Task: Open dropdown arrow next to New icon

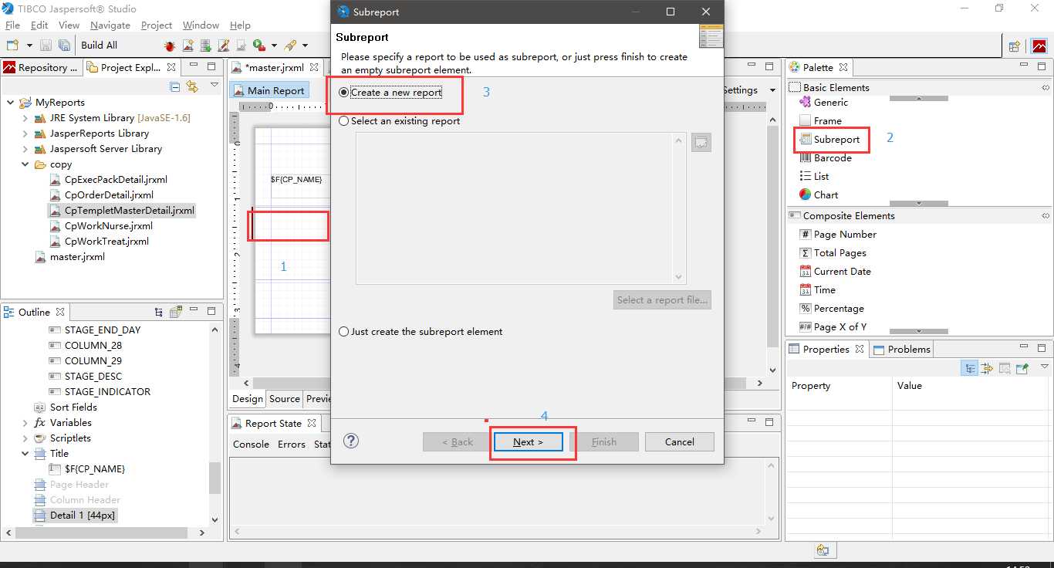Action: pyautogui.click(x=29, y=46)
